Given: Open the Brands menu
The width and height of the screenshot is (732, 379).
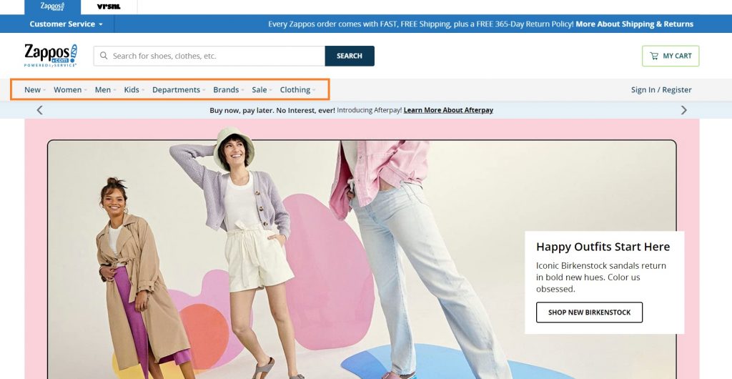Looking at the screenshot, I should pos(229,90).
